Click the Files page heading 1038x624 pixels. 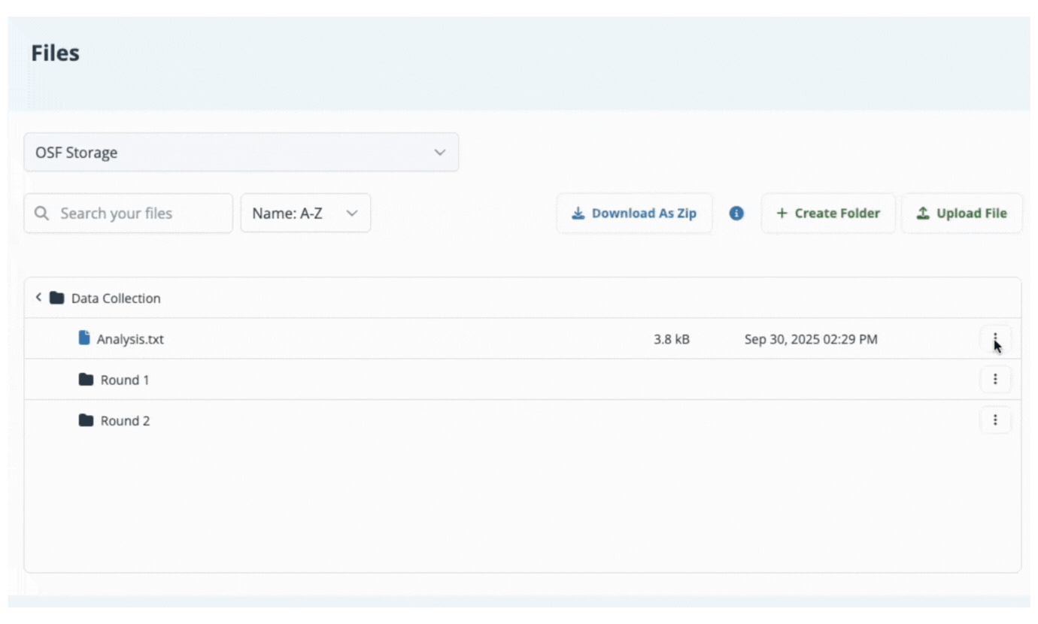[55, 53]
